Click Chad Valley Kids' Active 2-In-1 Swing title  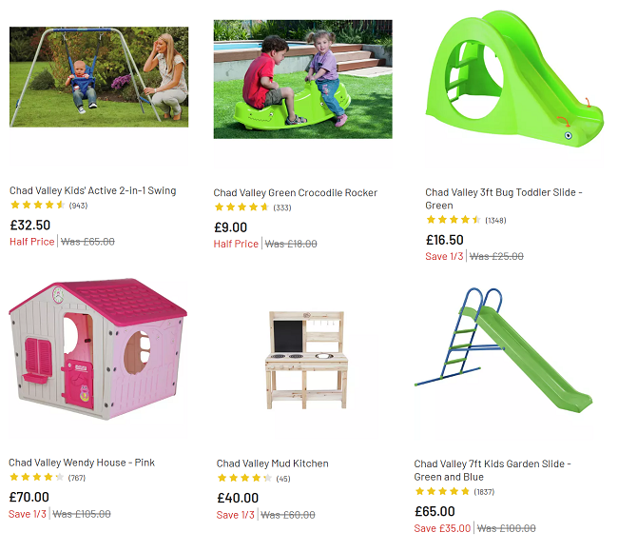[92, 190]
